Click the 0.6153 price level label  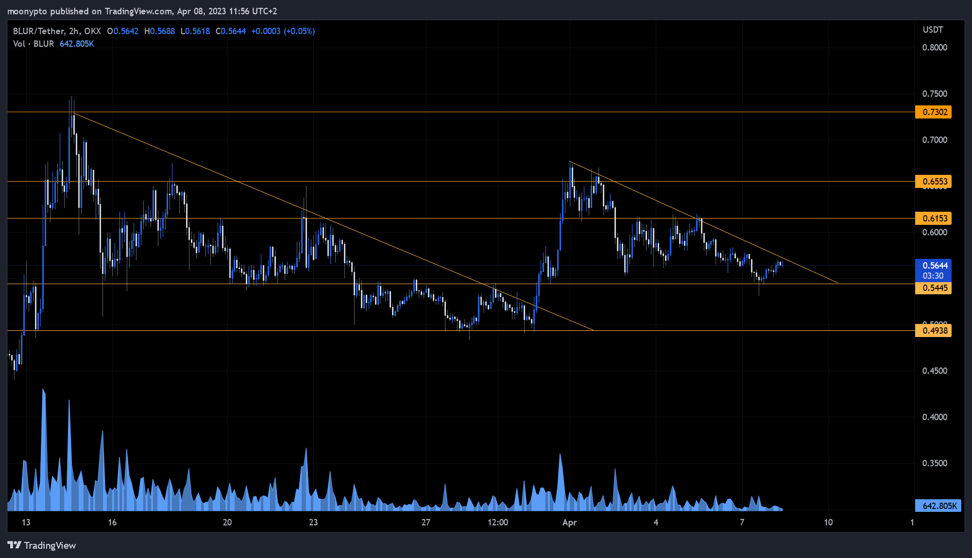pyautogui.click(x=933, y=219)
